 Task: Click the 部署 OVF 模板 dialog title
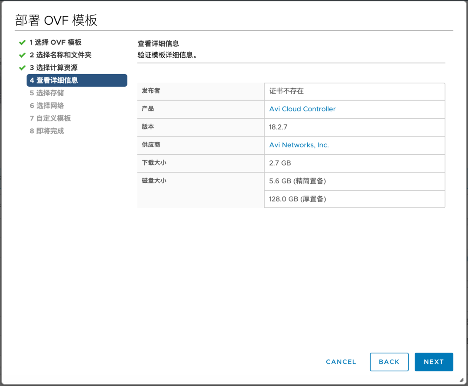point(56,20)
